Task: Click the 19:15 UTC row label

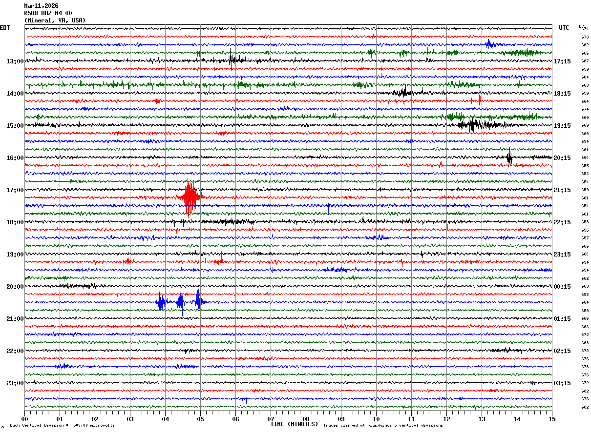Action: click(x=562, y=126)
